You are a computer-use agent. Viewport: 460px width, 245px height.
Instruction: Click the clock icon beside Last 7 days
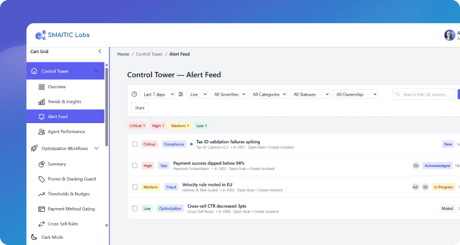click(x=134, y=94)
